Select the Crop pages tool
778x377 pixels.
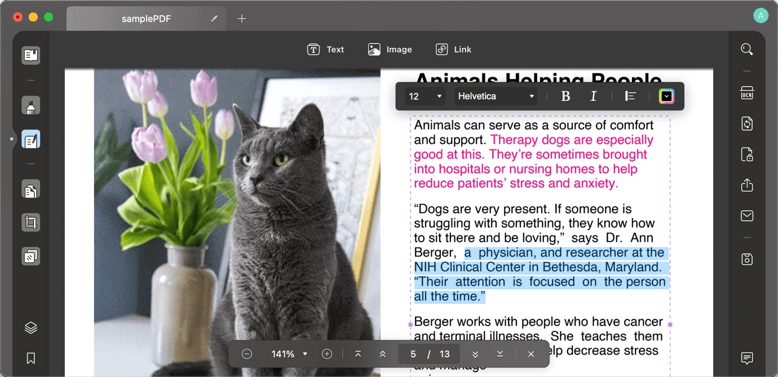pyautogui.click(x=30, y=222)
